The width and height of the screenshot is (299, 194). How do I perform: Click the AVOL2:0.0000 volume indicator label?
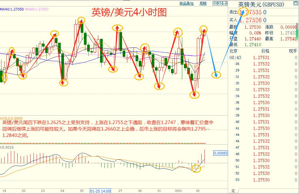click(11, 118)
